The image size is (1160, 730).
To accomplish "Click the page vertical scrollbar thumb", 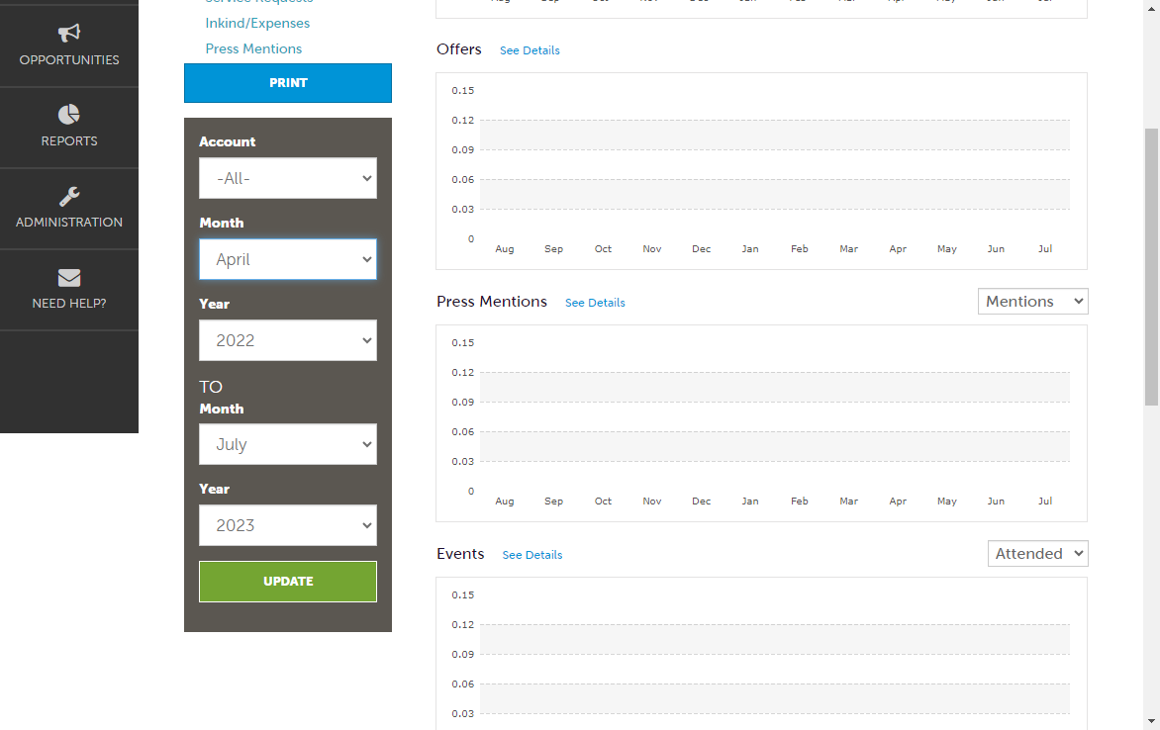I will click(x=1151, y=267).
